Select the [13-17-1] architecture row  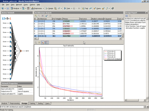coord(78,26)
